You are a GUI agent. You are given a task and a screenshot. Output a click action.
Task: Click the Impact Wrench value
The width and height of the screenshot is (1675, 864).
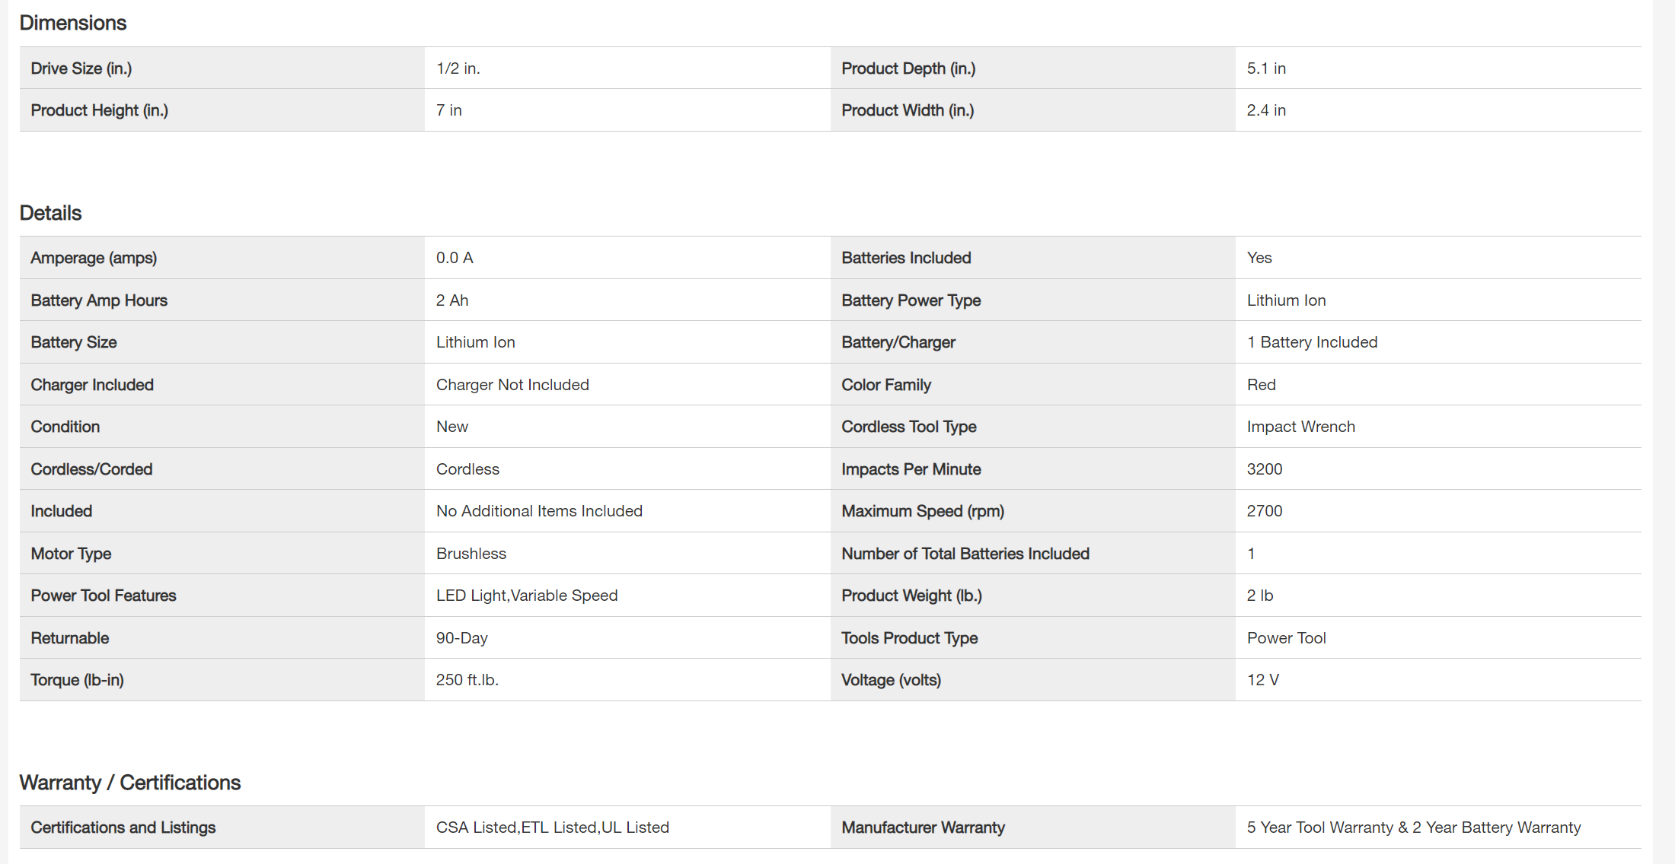1300,427
